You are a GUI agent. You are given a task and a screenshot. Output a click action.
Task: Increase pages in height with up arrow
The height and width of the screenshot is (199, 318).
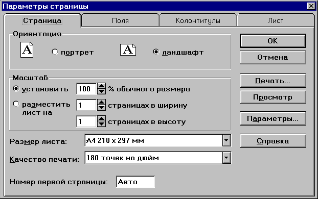[x=101, y=119]
